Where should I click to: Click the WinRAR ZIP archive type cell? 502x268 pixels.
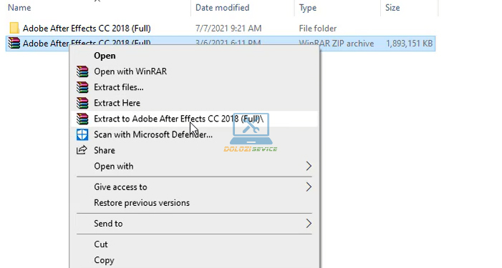336,44
